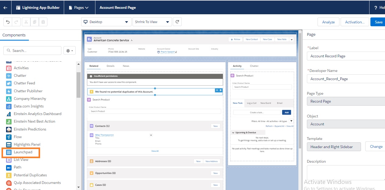Click the Follow button on account

pos(235,39)
